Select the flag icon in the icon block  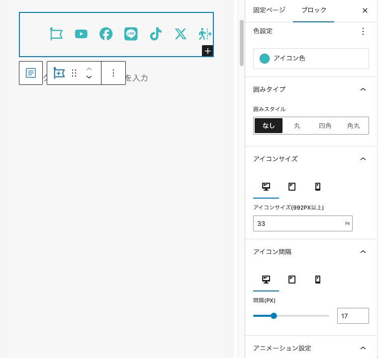pyautogui.click(x=56, y=34)
